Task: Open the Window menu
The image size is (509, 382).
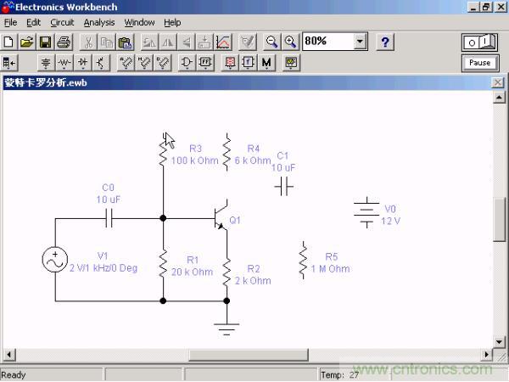Action: coord(139,22)
